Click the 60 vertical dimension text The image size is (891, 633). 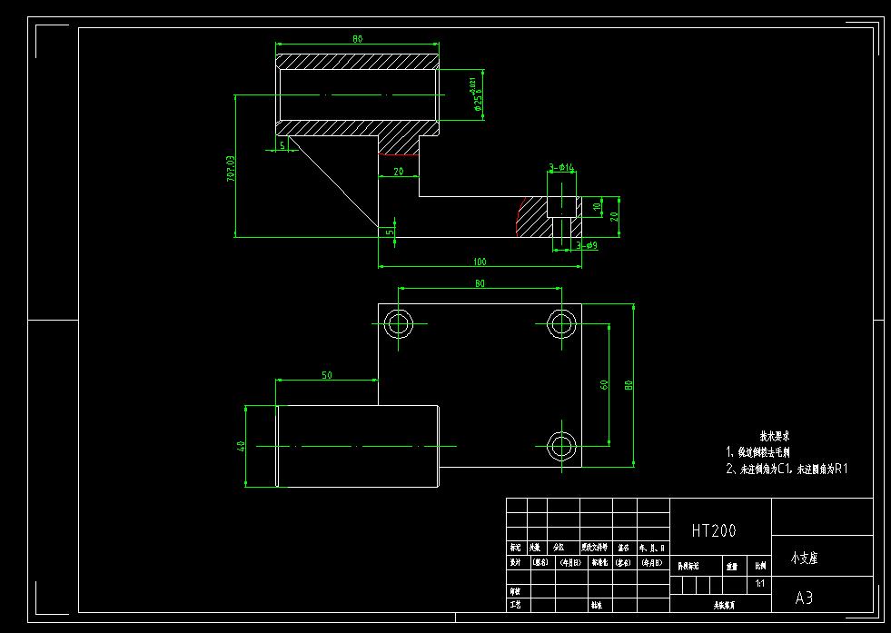click(x=604, y=385)
